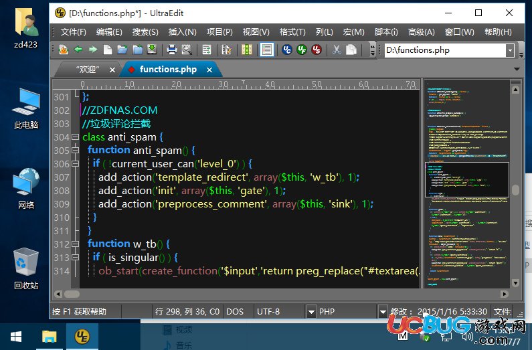Cut selection using the scissors icon

(x=336, y=50)
